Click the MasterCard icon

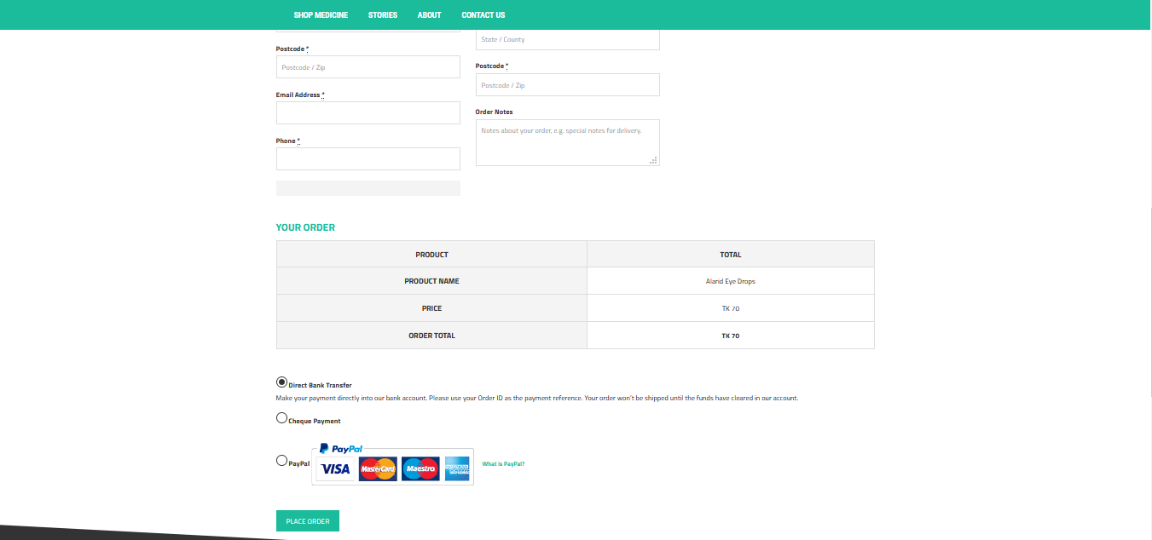pos(378,468)
